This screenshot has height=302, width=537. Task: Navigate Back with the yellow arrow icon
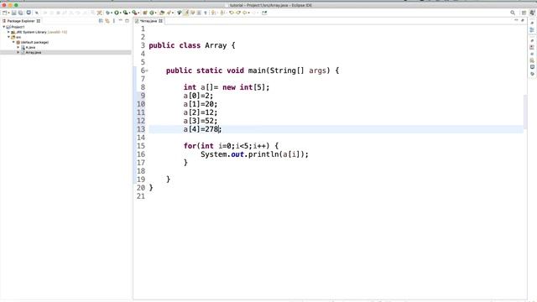coord(245,13)
